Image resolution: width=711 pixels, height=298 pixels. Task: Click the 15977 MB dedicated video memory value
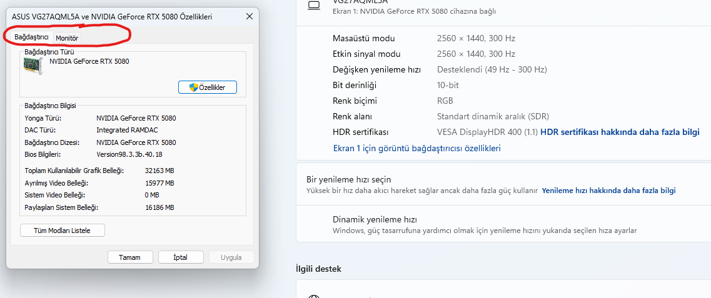tap(159, 183)
